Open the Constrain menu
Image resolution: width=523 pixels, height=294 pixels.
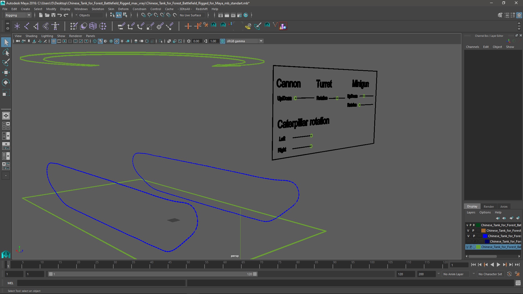click(x=139, y=9)
